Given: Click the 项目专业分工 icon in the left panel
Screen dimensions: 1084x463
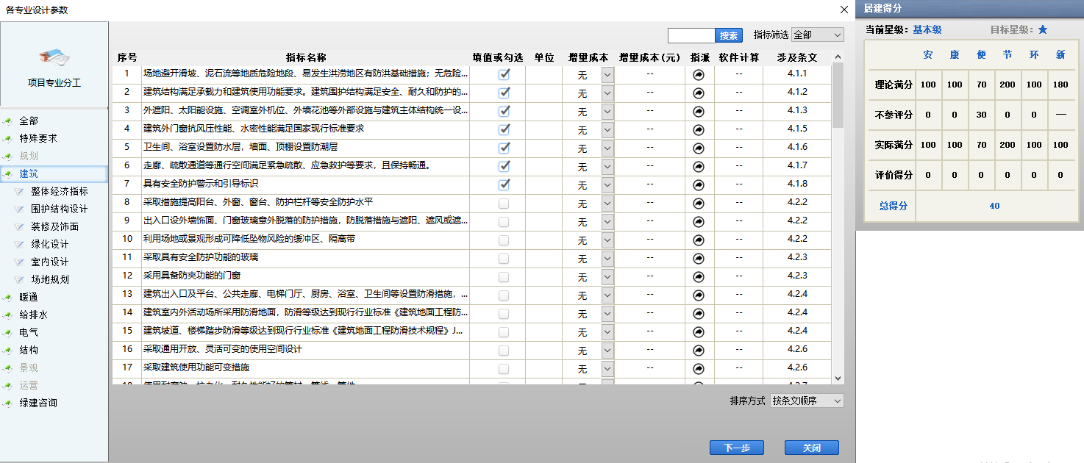Looking at the screenshot, I should tap(54, 58).
